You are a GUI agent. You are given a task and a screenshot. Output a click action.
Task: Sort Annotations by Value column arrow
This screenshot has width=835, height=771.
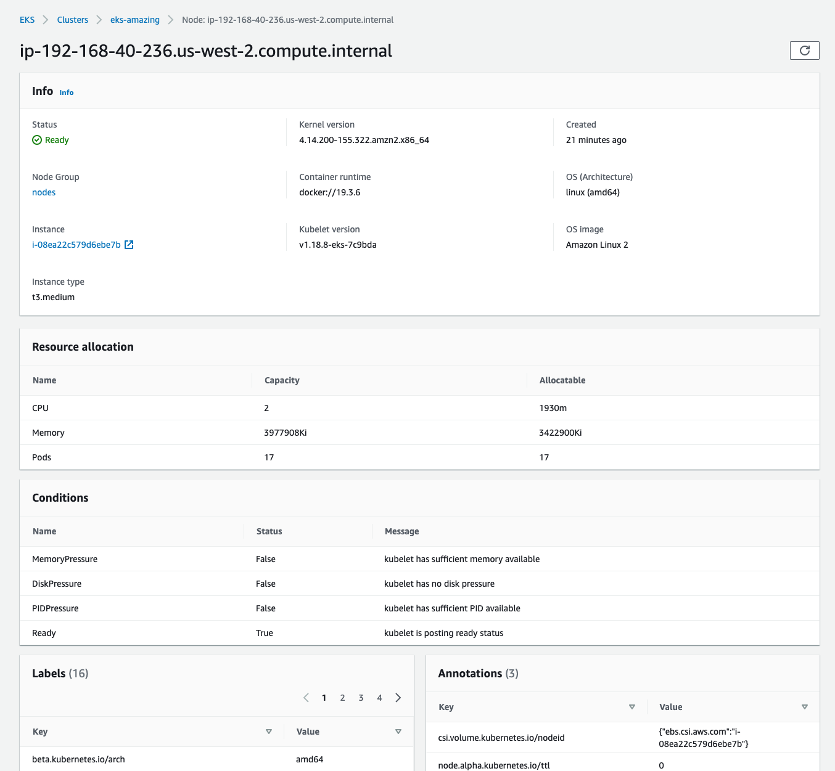pyautogui.click(x=805, y=707)
